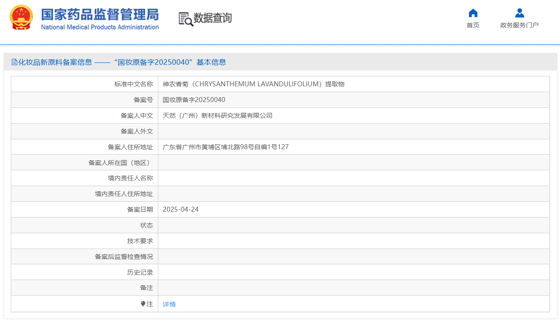The width and height of the screenshot is (560, 320).
Task: Select the 天然（广州）新材料研究发展有限公司 company name
Action: point(217,116)
